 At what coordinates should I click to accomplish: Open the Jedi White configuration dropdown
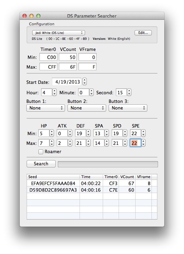(x=58, y=33)
